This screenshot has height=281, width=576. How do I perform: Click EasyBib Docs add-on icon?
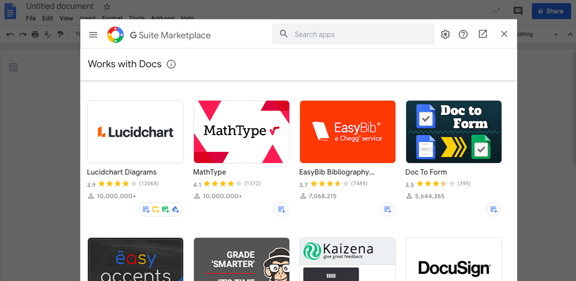coord(387,209)
